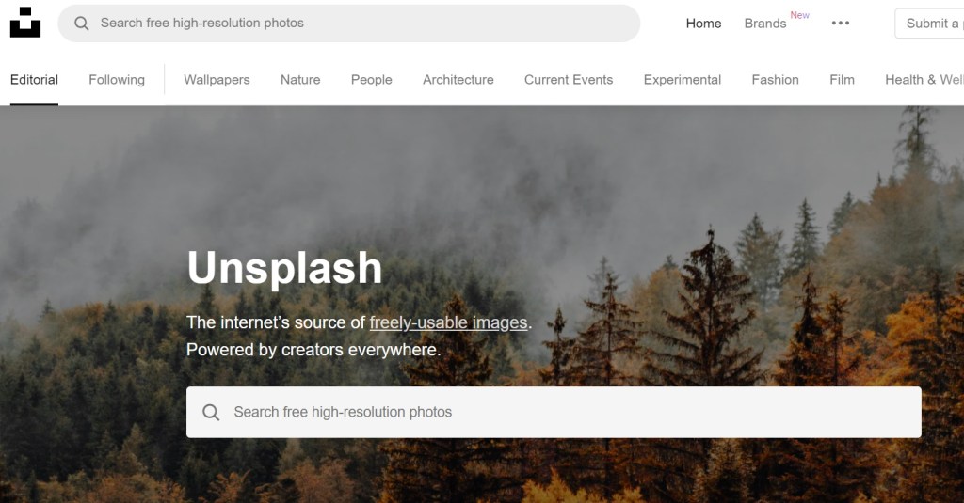Click the magnifier icon in top search bar
The width and height of the screenshot is (964, 503).
[81, 24]
